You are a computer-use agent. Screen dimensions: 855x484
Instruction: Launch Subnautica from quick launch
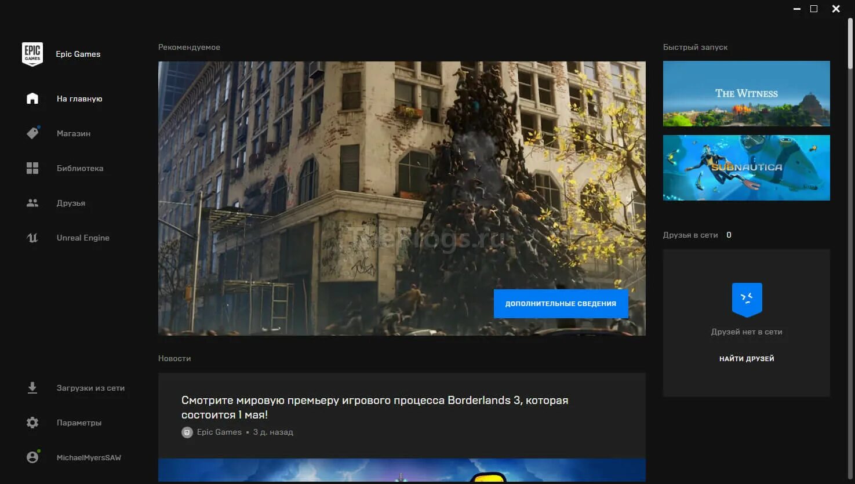coord(747,168)
